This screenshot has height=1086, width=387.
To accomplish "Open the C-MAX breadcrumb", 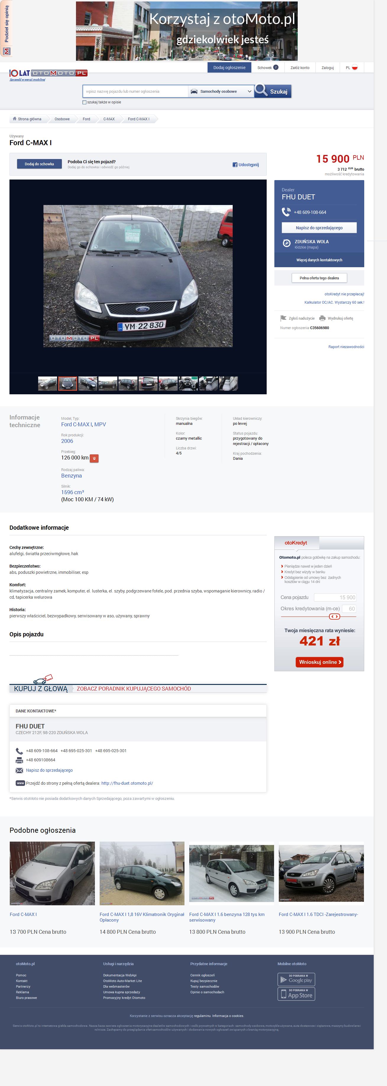I will [109, 119].
